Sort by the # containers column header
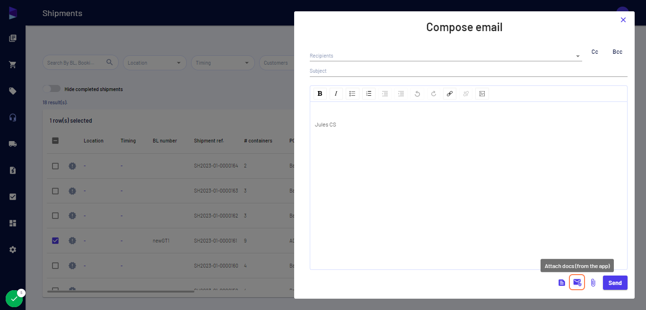Screen dimensions: 646x310 coord(258,141)
